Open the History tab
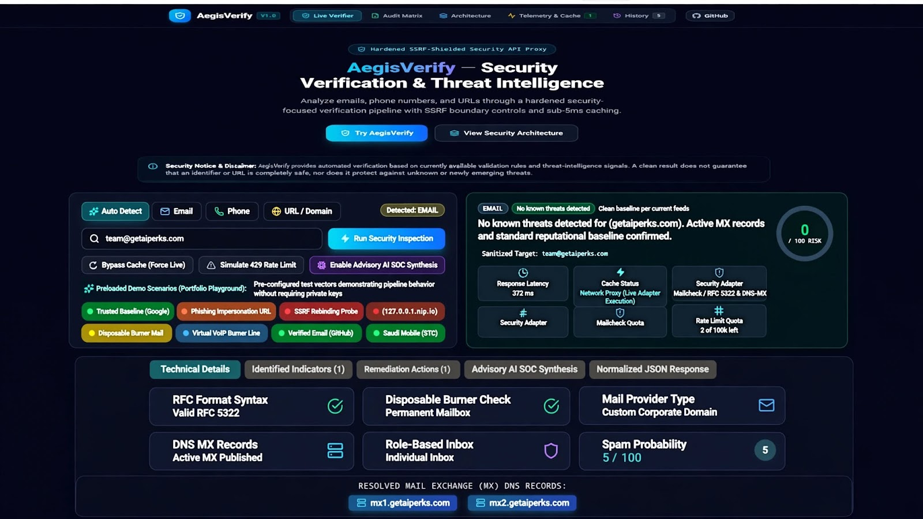This screenshot has height=519, width=923. [639, 16]
